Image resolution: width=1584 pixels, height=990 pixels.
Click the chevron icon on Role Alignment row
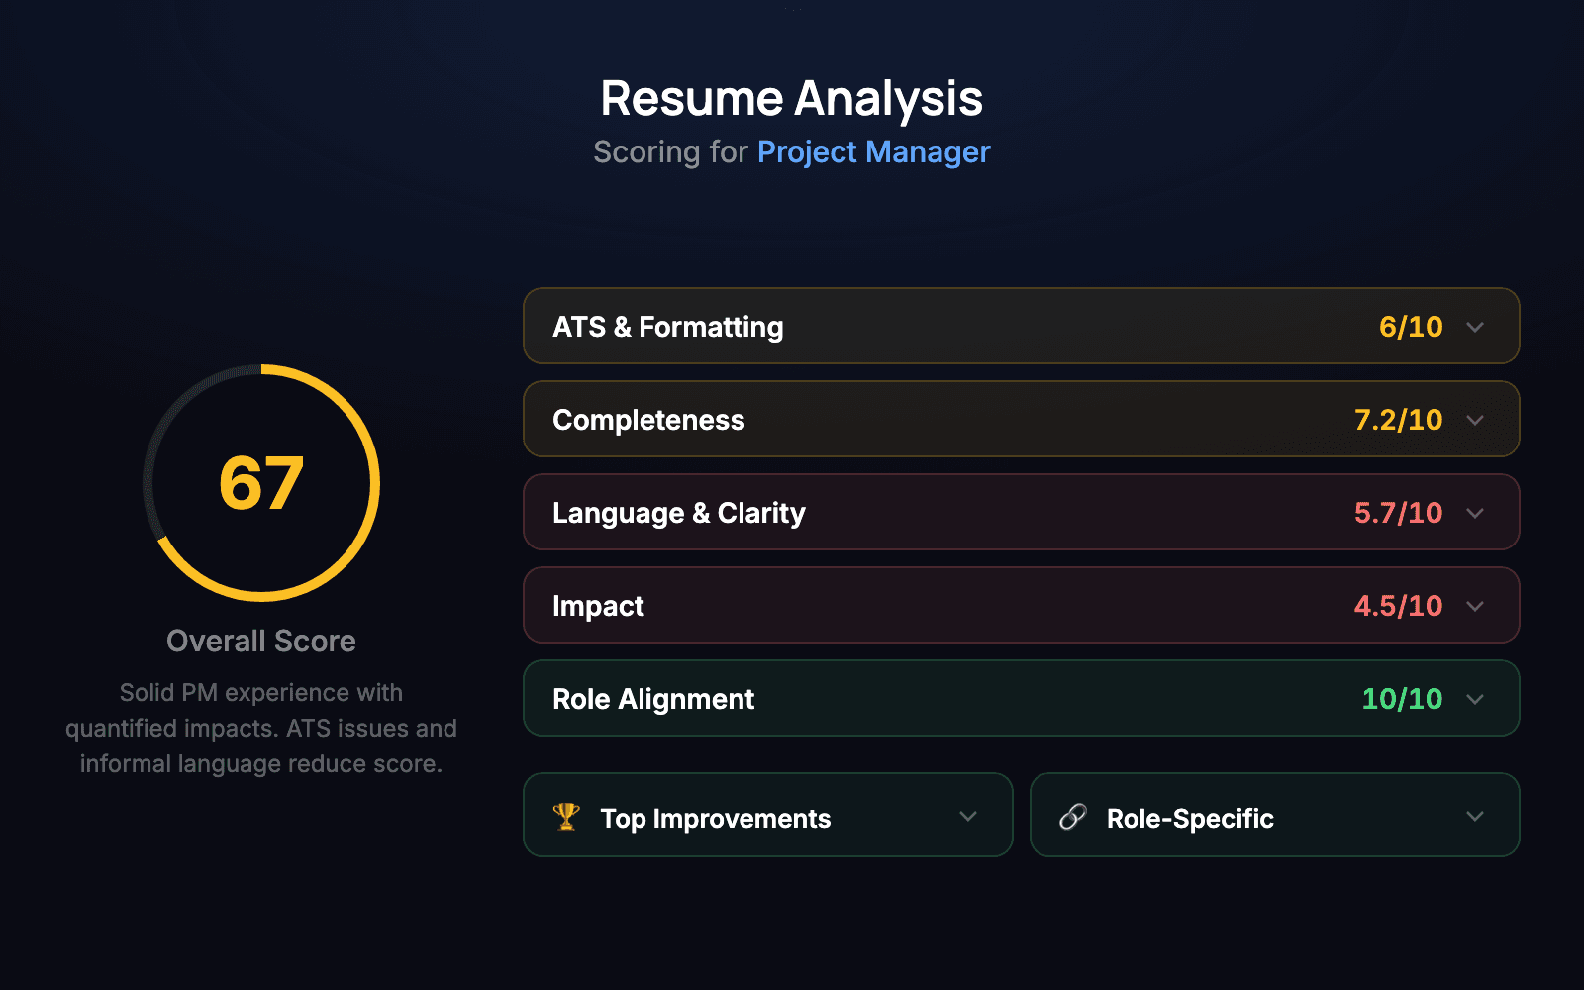pyautogui.click(x=1475, y=698)
